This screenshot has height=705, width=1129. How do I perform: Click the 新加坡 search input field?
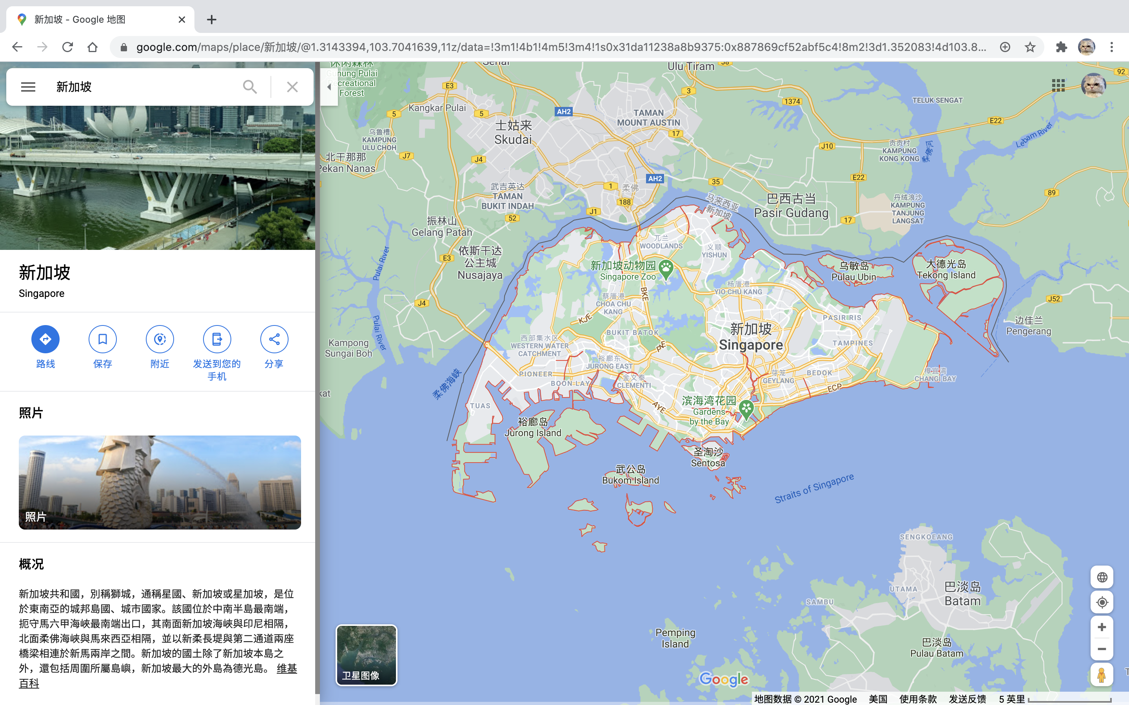140,87
